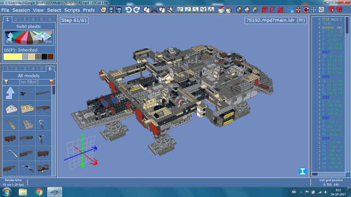Image resolution: width=351 pixels, height=197 pixels.
Task: Toggle the blue grid R icon
Action: (x=291, y=10)
